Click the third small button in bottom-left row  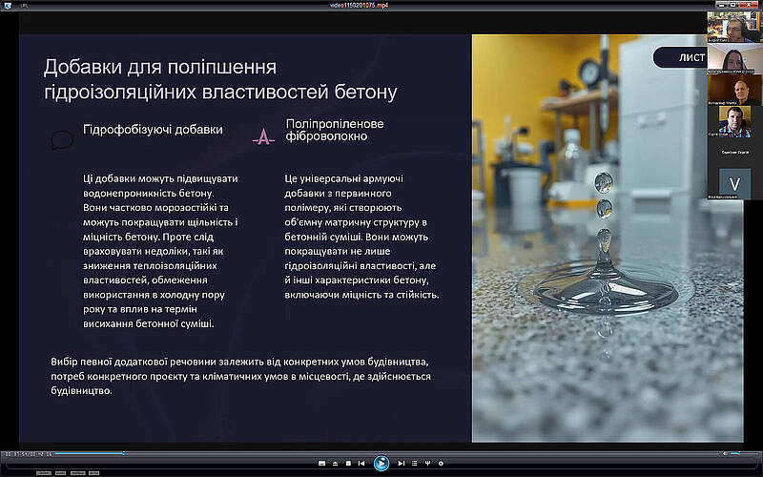78,473
